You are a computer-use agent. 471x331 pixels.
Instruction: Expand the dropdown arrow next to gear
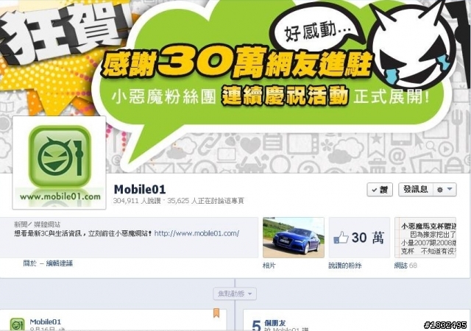(450, 189)
